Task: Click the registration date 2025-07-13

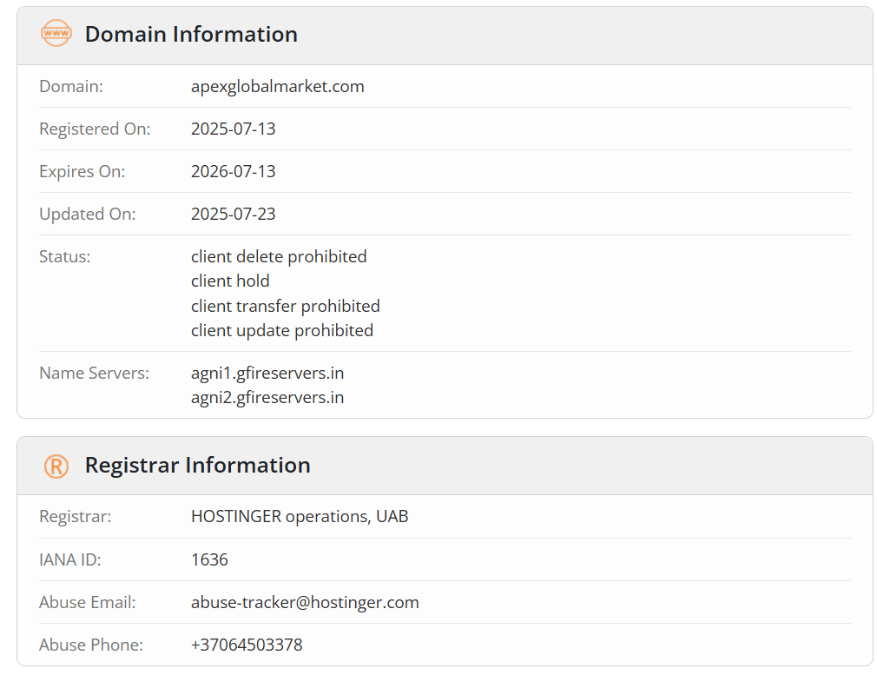Action: [x=234, y=129]
